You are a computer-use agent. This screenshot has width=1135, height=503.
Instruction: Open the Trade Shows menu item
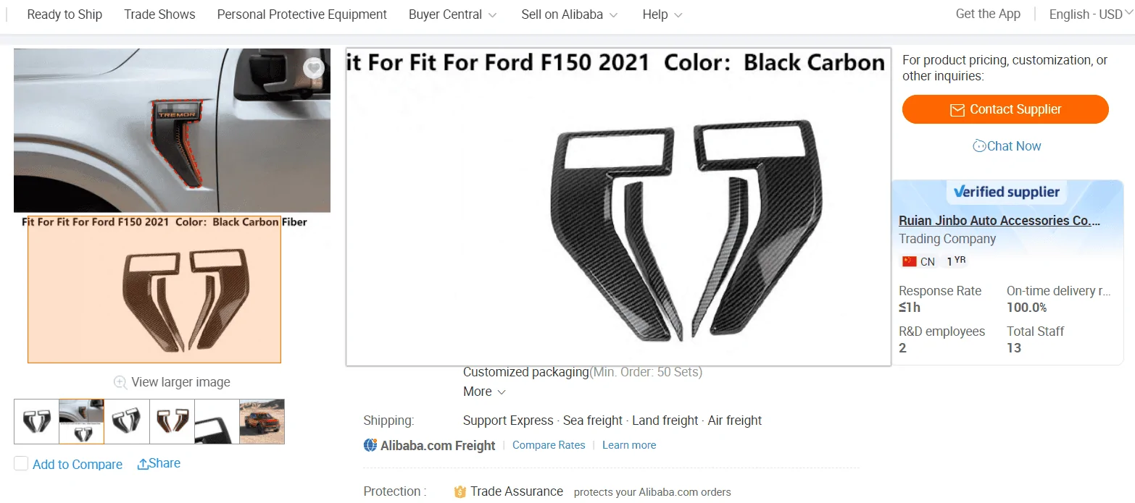(159, 14)
